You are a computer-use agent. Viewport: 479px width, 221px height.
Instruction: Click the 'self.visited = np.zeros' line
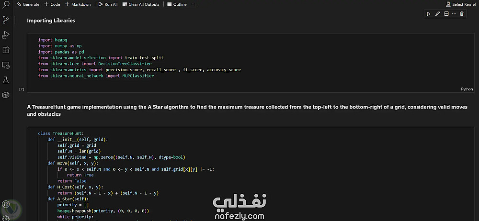coord(122,157)
